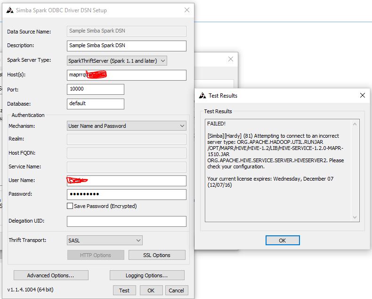Click the Host FQDN field
The image size is (372, 299).
(127, 153)
